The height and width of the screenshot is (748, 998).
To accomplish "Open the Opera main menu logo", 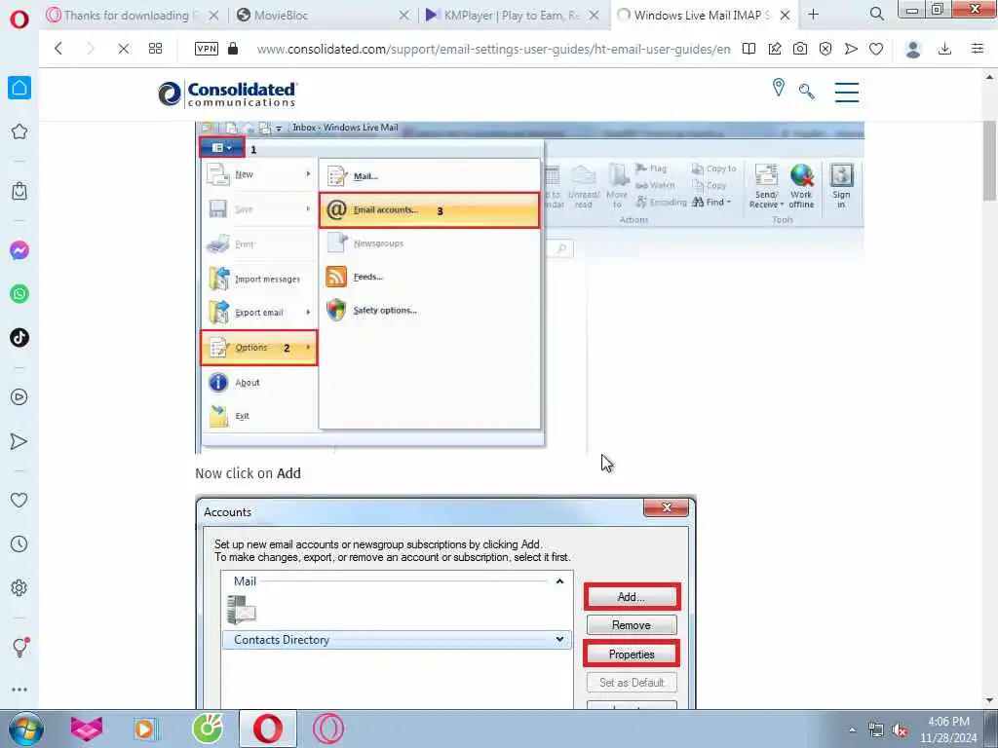I will pos(19,19).
